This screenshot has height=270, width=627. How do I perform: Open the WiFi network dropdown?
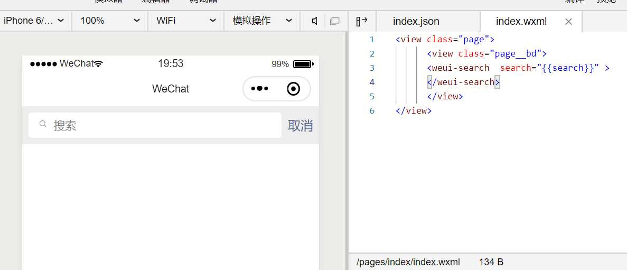(x=186, y=21)
